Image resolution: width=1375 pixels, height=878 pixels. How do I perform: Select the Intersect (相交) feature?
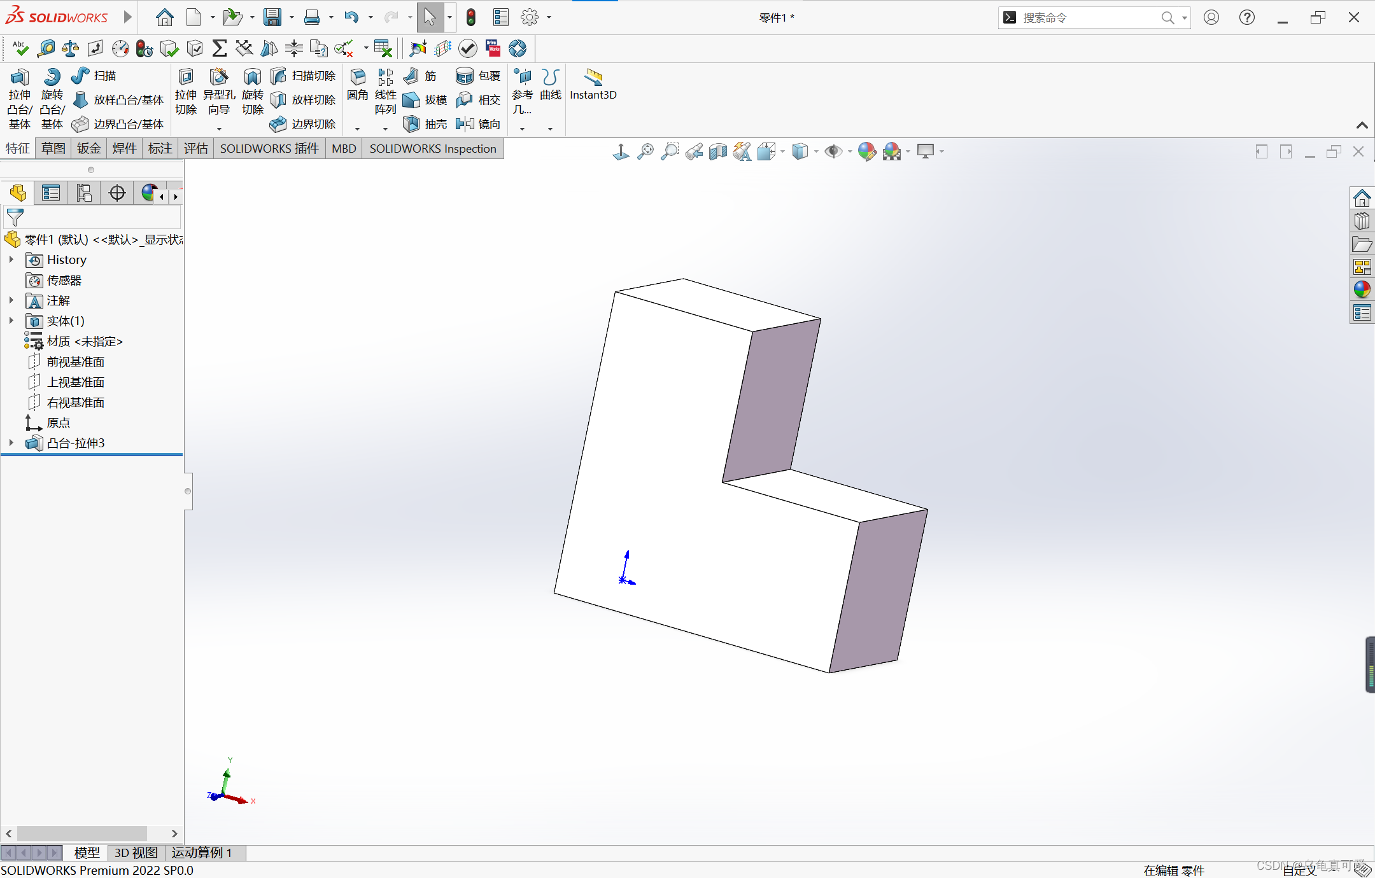(478, 100)
